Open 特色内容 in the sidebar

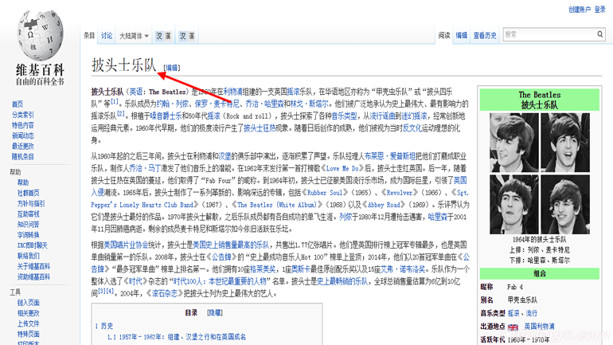(22, 125)
